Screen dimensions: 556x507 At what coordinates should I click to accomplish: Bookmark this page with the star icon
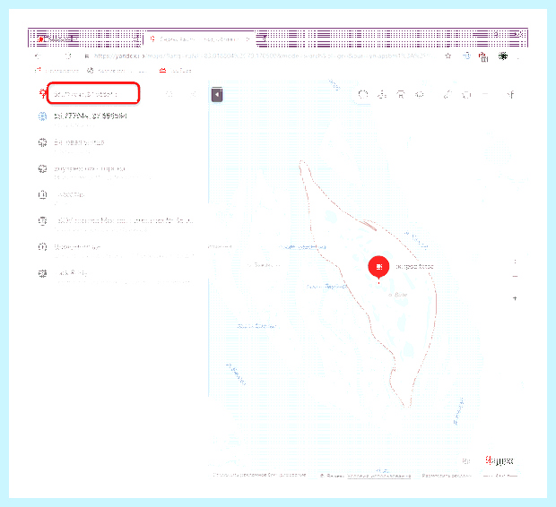447,56
